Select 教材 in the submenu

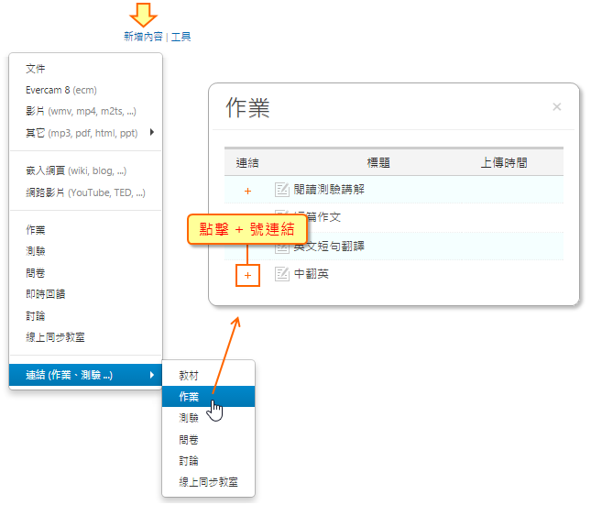pyautogui.click(x=189, y=376)
